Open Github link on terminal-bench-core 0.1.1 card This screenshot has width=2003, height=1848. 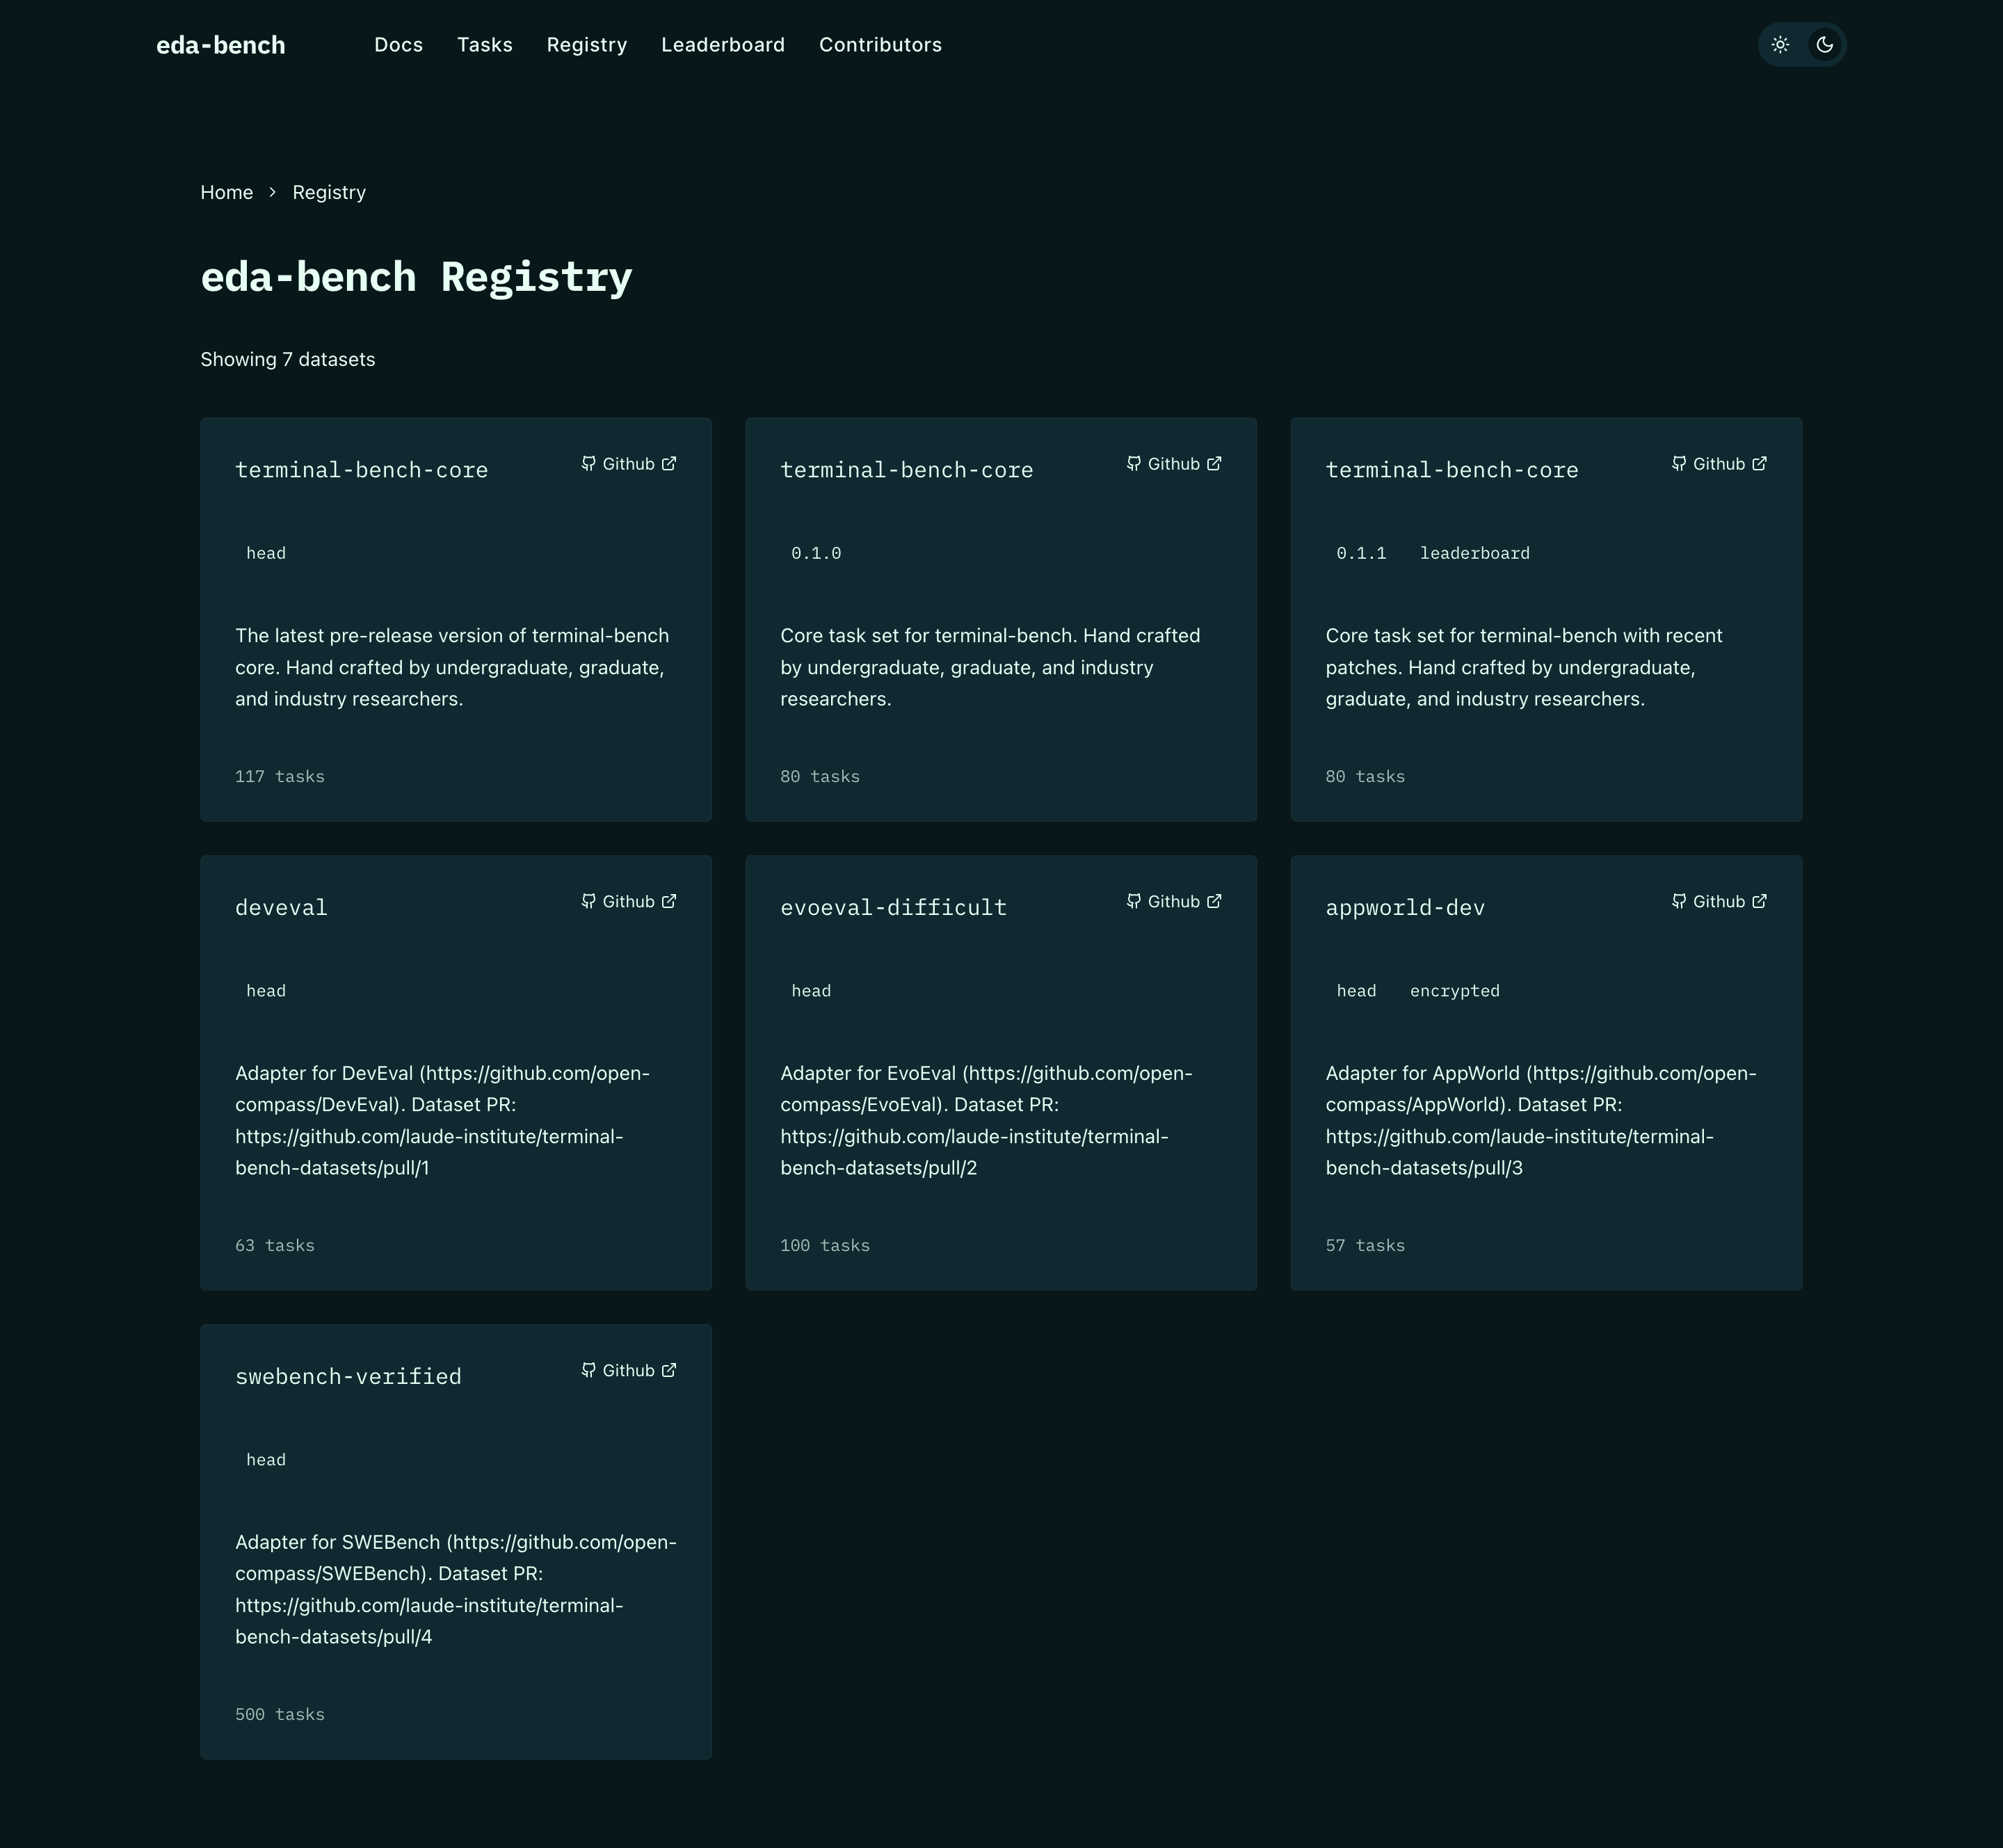tap(1719, 464)
